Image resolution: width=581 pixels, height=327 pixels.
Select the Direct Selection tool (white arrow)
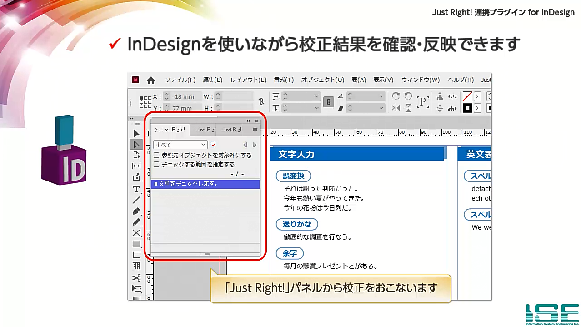[136, 145]
